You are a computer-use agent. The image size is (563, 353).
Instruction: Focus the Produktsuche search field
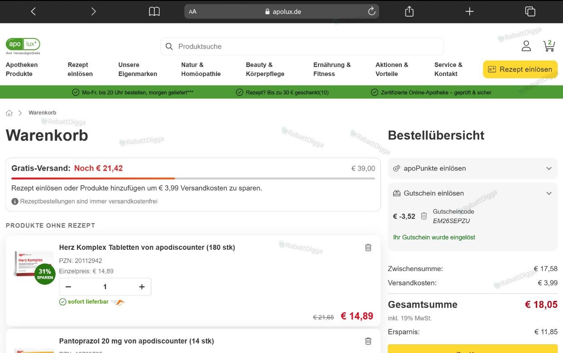[302, 46]
